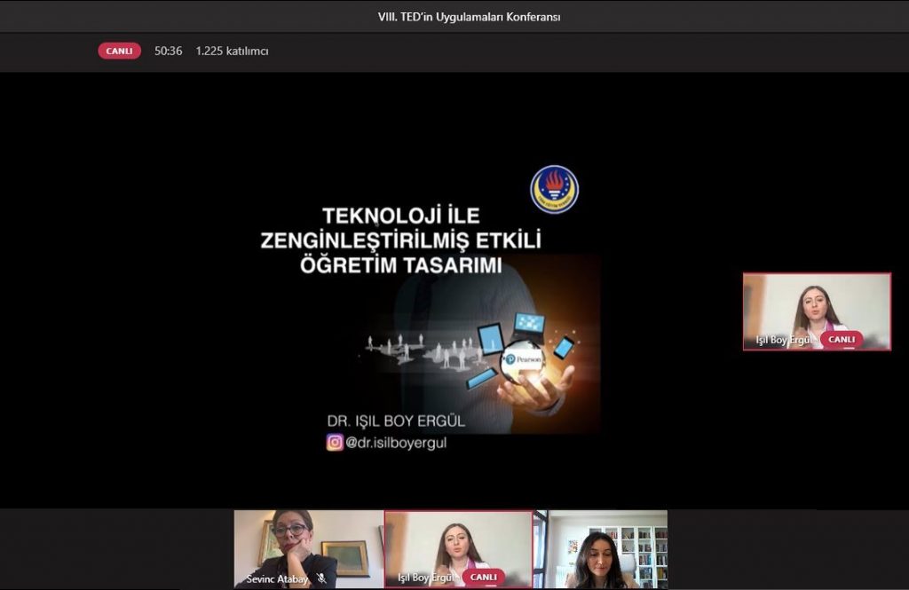Click the 50:36 elapsed time indicator
Viewport: 909px width, 590px height.
pyautogui.click(x=168, y=51)
